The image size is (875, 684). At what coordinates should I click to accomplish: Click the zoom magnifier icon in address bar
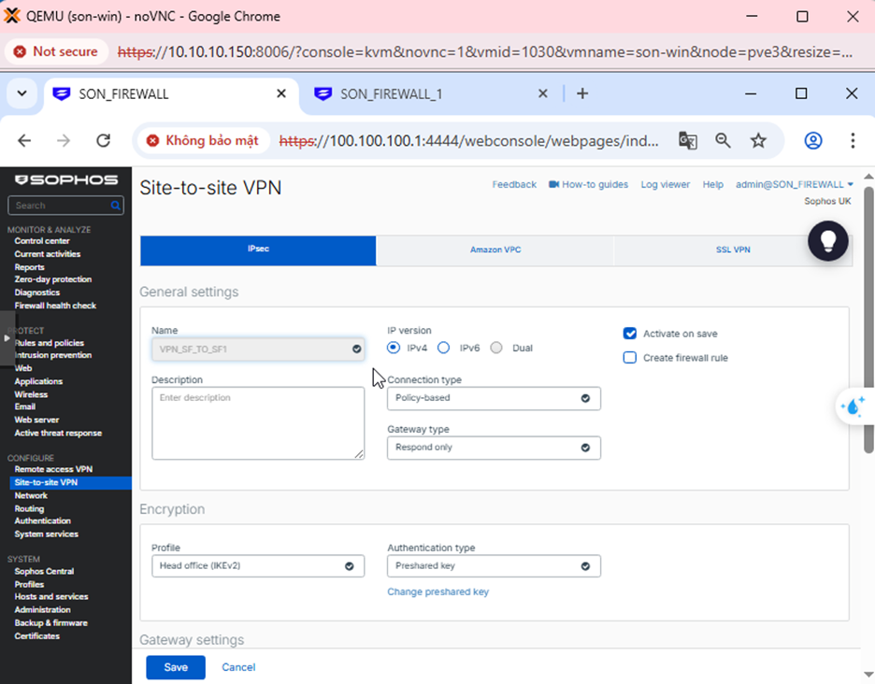(723, 140)
